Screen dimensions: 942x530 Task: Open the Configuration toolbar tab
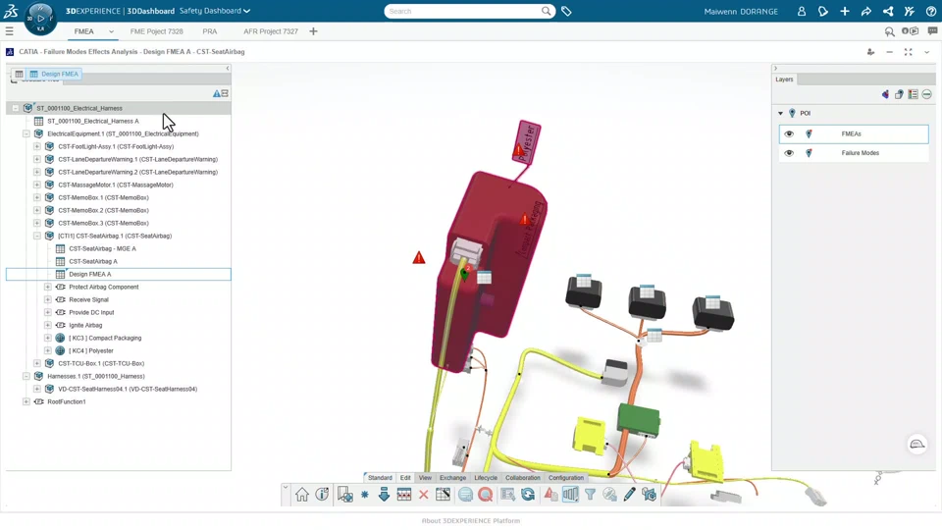[x=566, y=478]
